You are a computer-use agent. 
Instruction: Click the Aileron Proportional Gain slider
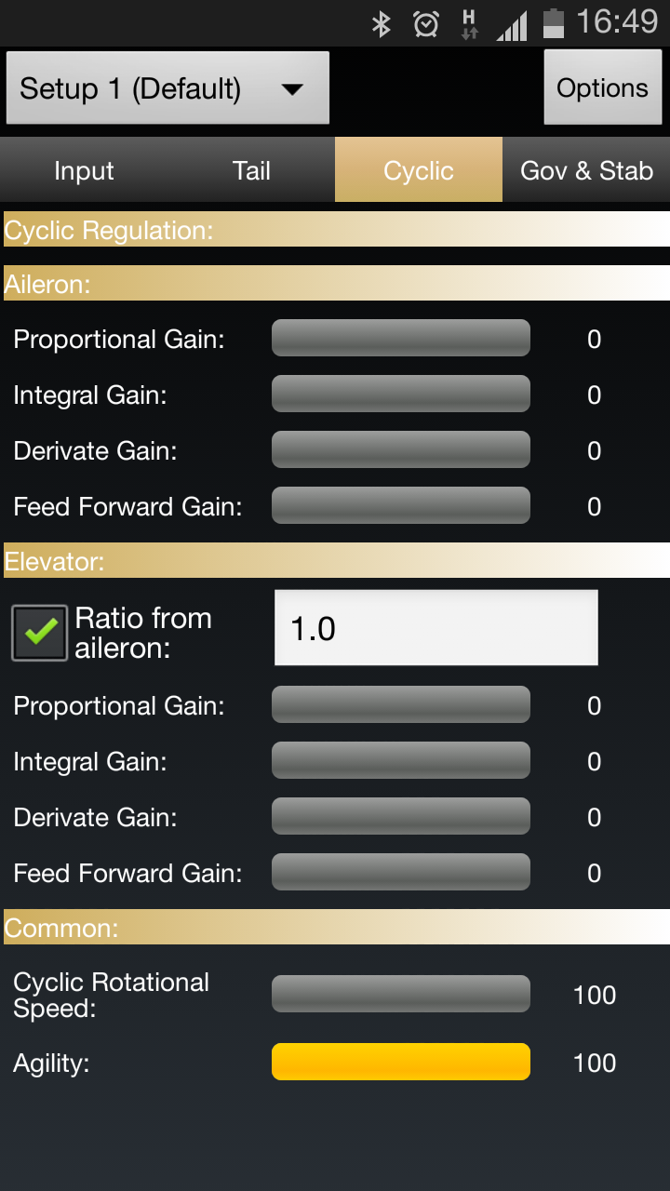pyautogui.click(x=401, y=338)
